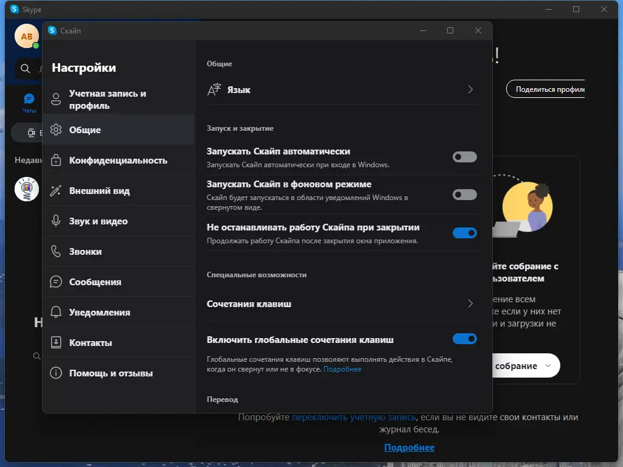Disable Не останавливать работу Скайпа при закрытии
This screenshot has height=467, width=623.
click(464, 232)
